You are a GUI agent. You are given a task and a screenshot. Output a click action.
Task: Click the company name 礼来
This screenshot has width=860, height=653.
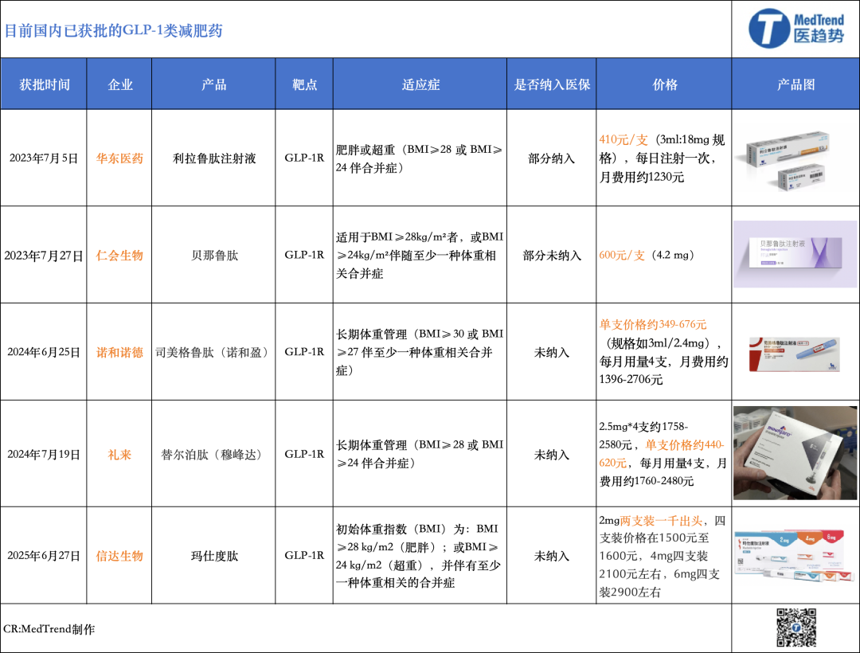pyautogui.click(x=119, y=455)
